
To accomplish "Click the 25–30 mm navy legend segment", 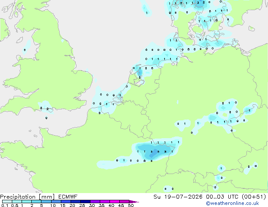I will (x=85, y=202).
